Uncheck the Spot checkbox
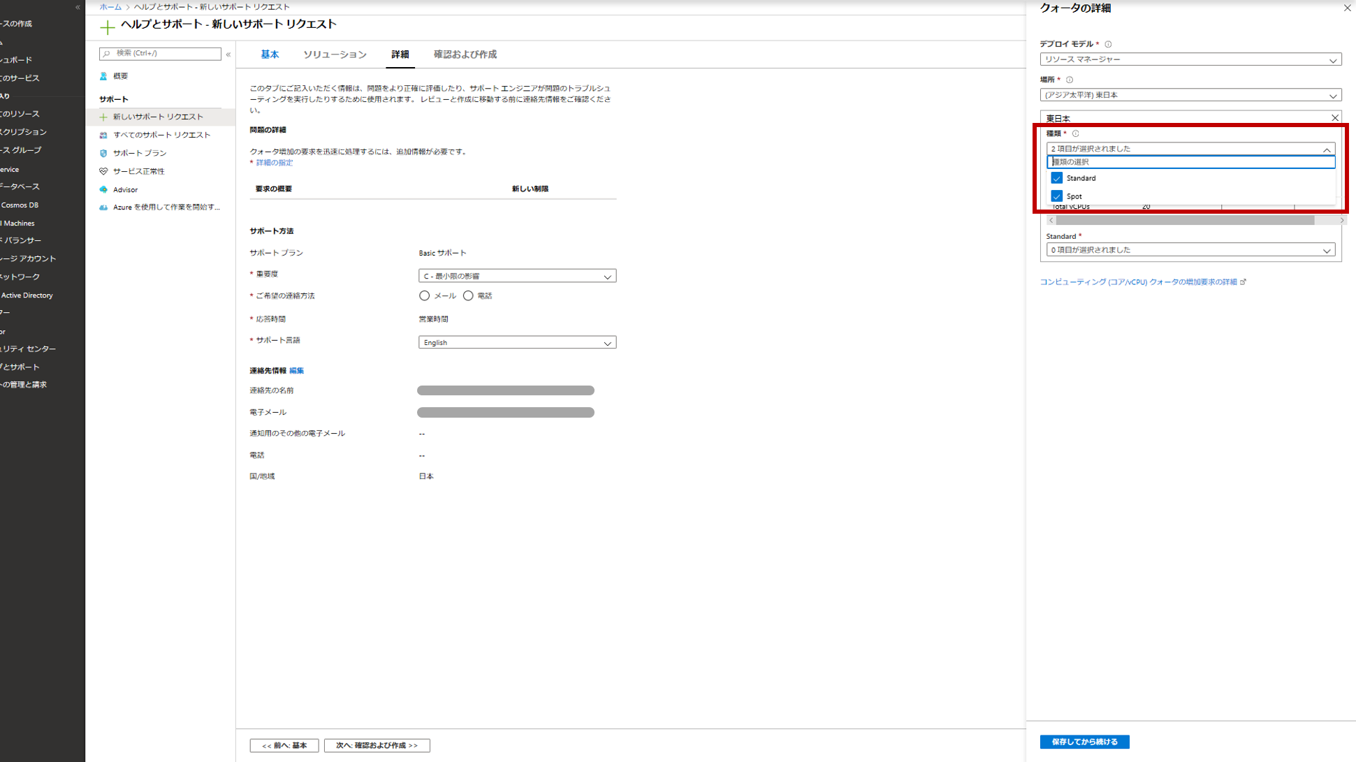Screen dimensions: 1356x762 click(x=1056, y=196)
